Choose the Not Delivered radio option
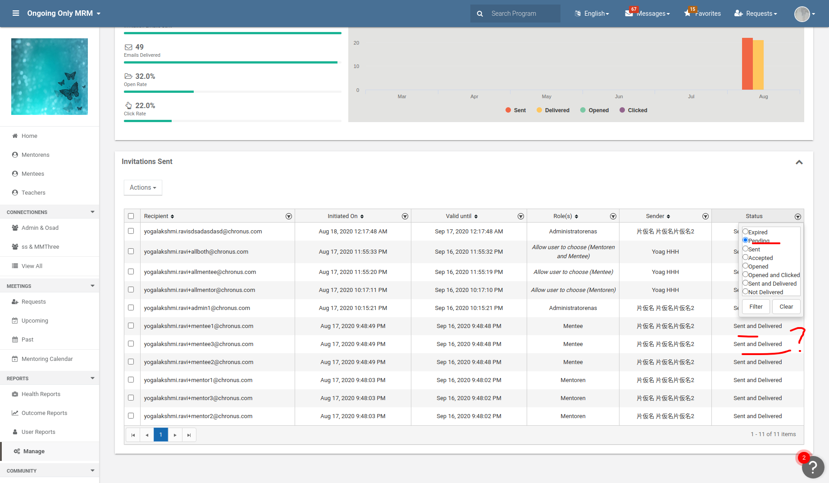Viewport: 829px width, 483px height. tap(745, 292)
